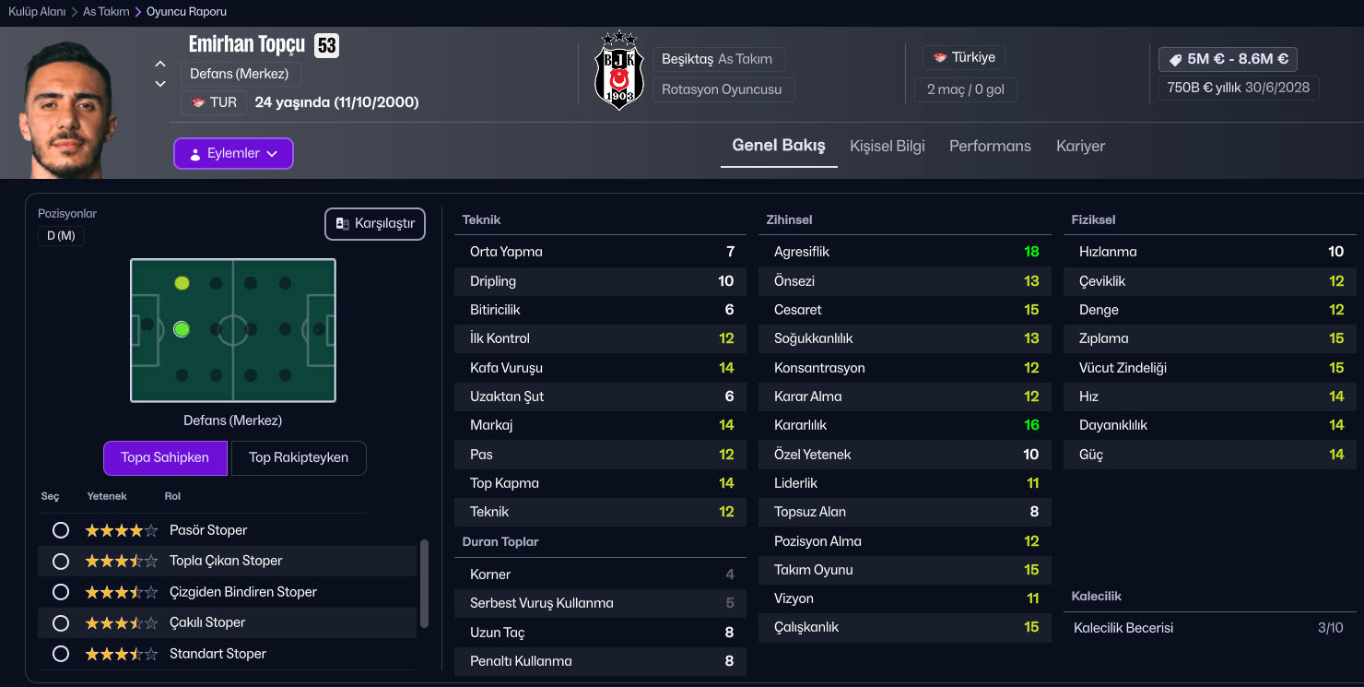Screen dimensions: 1364x687
Task: Select the Pasör Stoper role radio button
Action: [61, 530]
